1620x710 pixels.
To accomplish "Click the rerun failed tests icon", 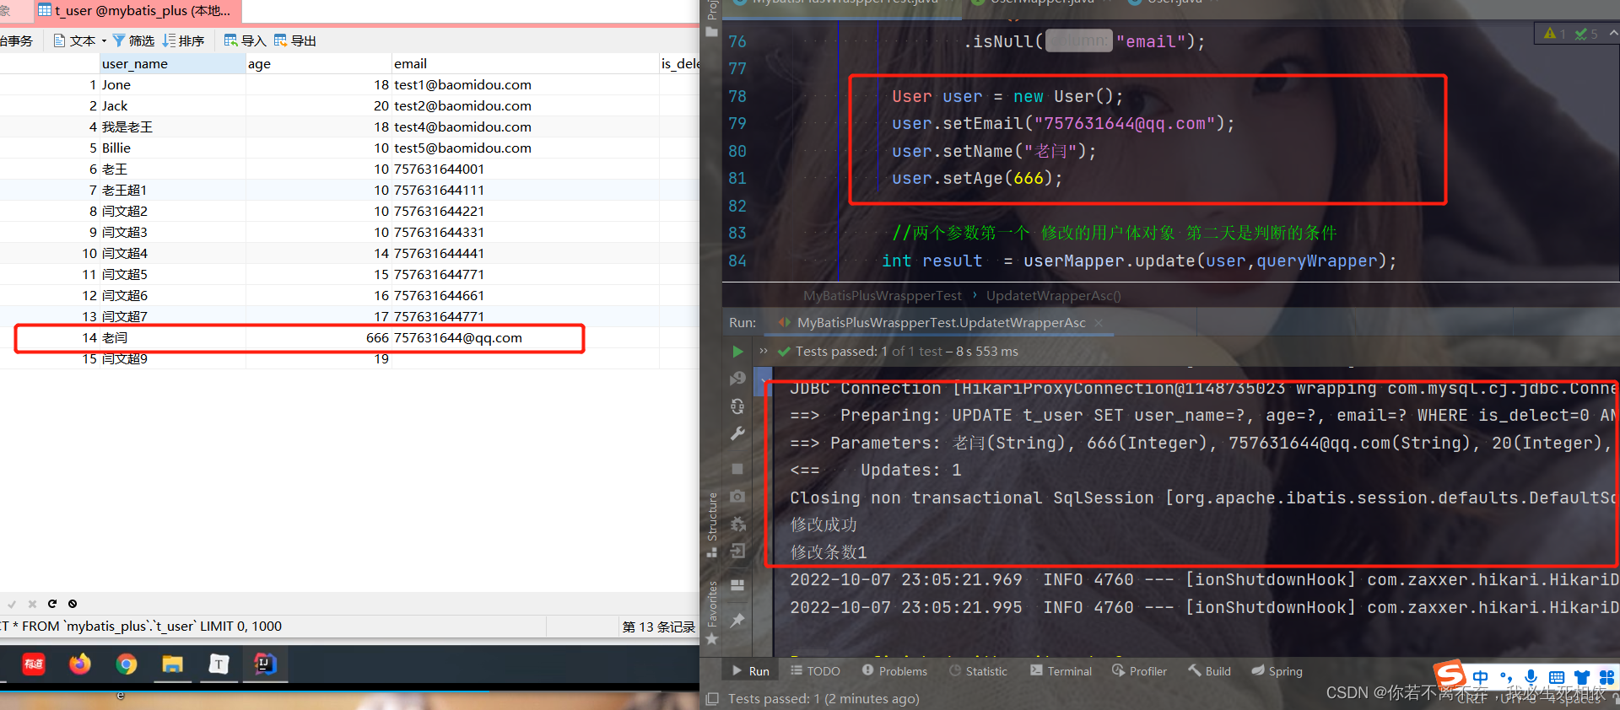I will point(737,379).
